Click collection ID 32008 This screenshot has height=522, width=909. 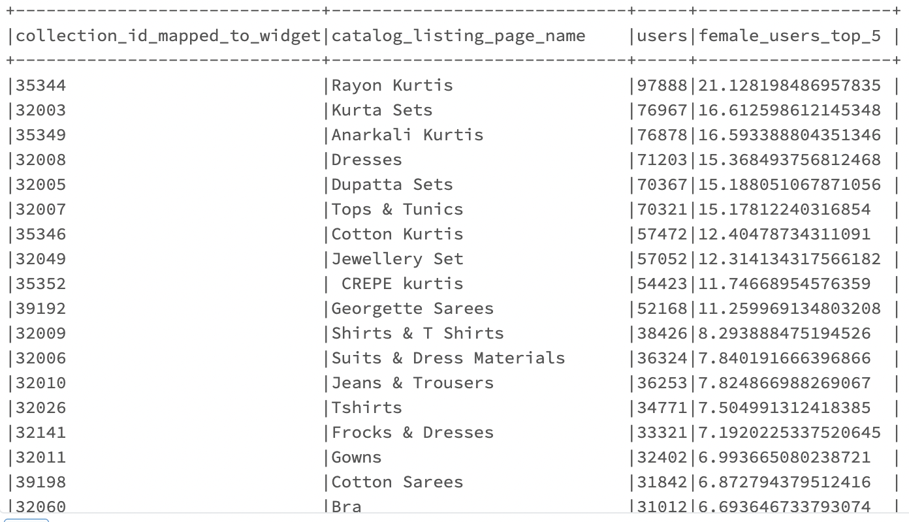click(40, 160)
